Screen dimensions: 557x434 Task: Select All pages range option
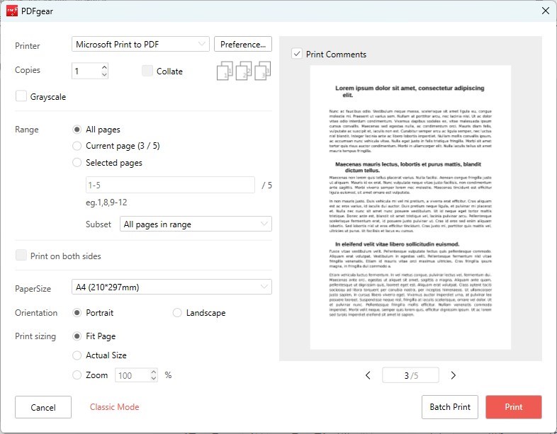(77, 130)
